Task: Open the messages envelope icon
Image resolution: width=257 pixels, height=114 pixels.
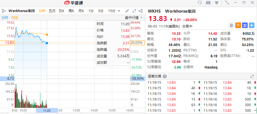Action: pyautogui.click(x=208, y=3)
